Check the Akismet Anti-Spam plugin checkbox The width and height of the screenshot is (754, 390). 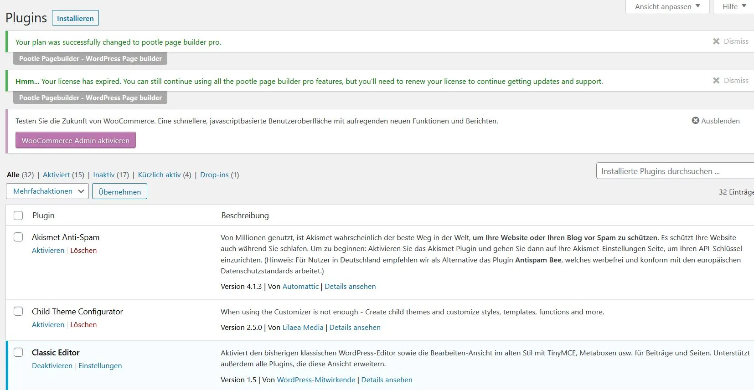point(18,237)
